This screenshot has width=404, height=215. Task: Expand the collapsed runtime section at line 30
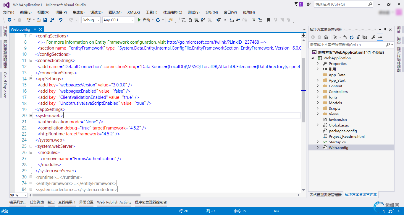(x=31, y=177)
